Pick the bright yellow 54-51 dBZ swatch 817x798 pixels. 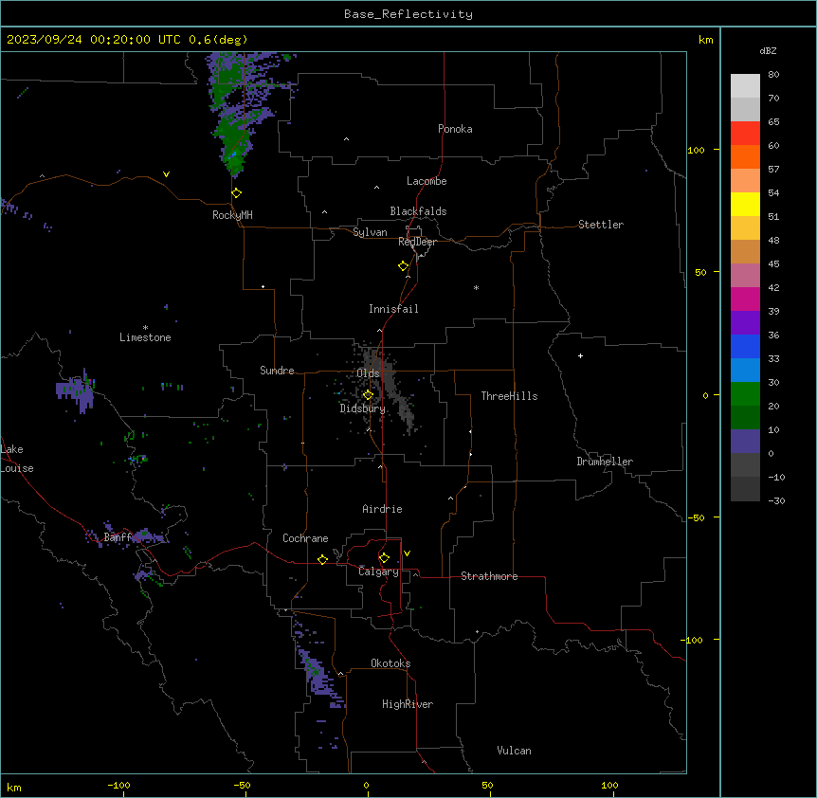[745, 204]
